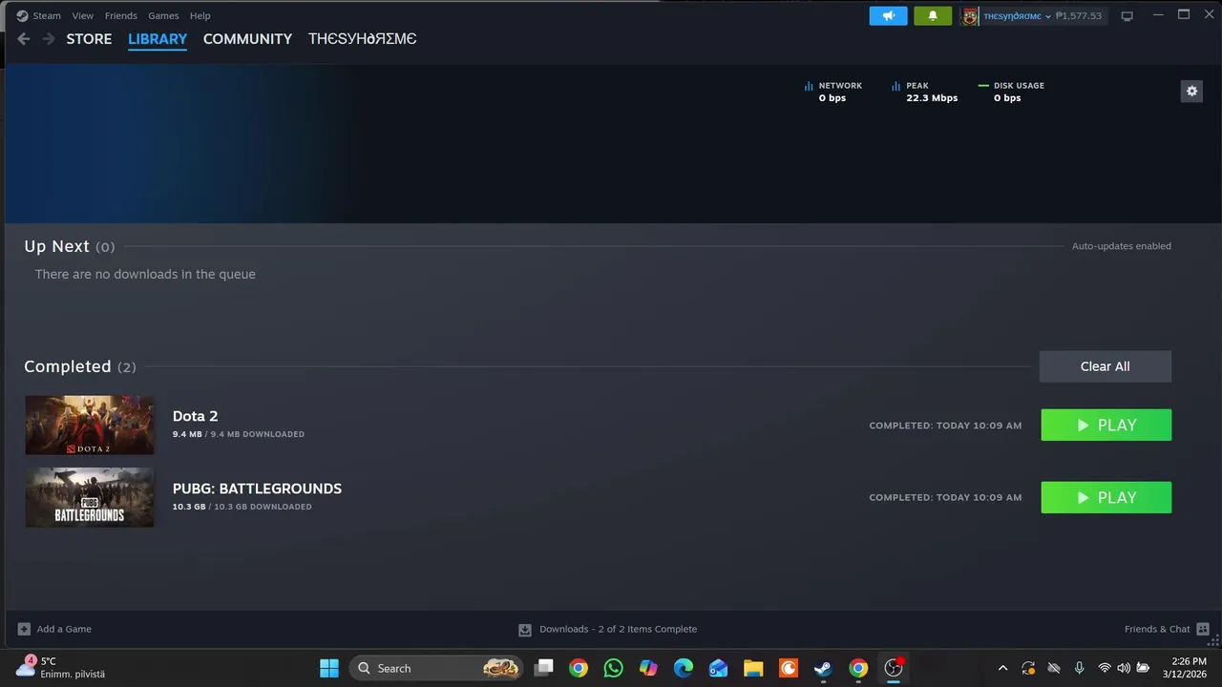This screenshot has width=1222, height=687.
Task: Click Add a Game plus icon
Action: (x=24, y=629)
